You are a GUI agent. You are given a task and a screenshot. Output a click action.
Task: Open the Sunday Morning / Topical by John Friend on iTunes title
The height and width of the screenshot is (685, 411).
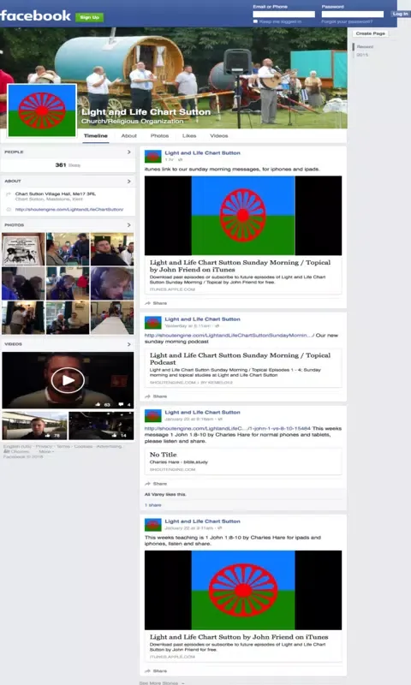coord(240,266)
